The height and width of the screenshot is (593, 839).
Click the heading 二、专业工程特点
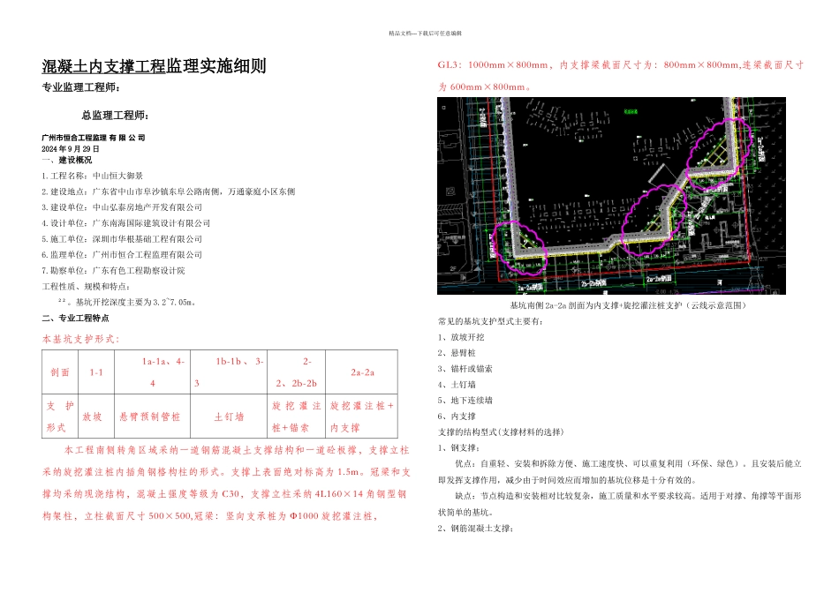coord(75,319)
